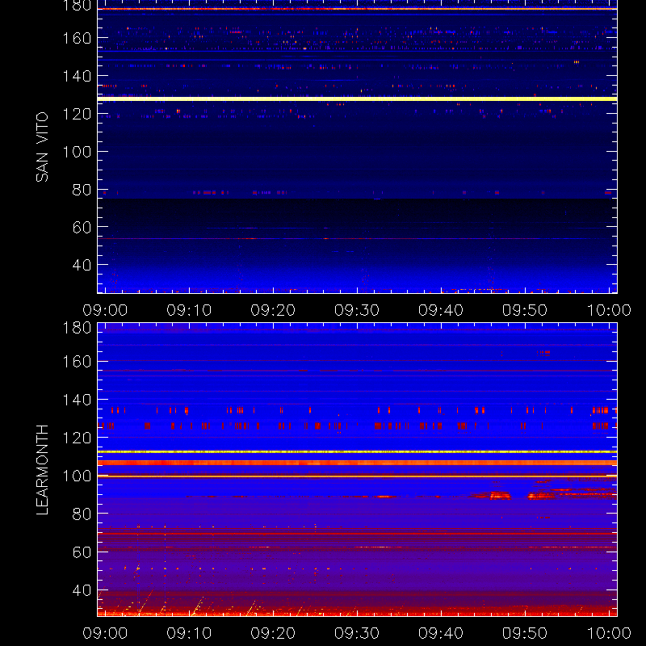Image resolution: width=646 pixels, height=646 pixels.
Task: Select the 40 frequency label on San Vito plot
Action: click(x=82, y=265)
